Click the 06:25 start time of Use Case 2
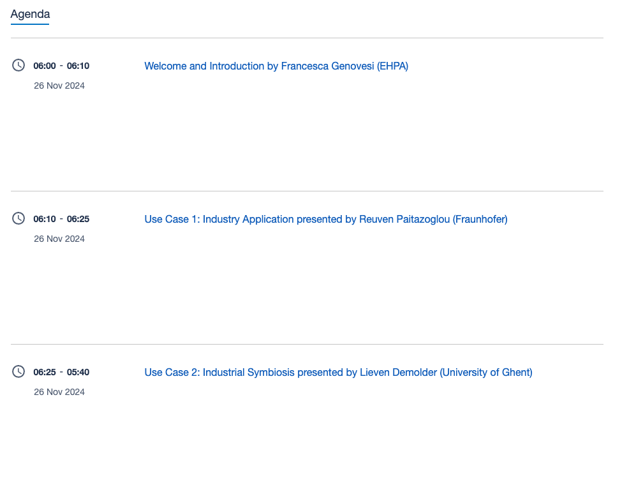Screen dimensions: 636x485 (x=45, y=372)
